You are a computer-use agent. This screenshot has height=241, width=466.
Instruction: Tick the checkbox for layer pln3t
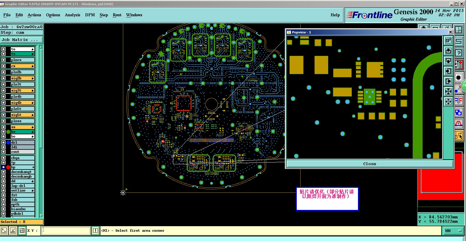[x=3, y=84]
